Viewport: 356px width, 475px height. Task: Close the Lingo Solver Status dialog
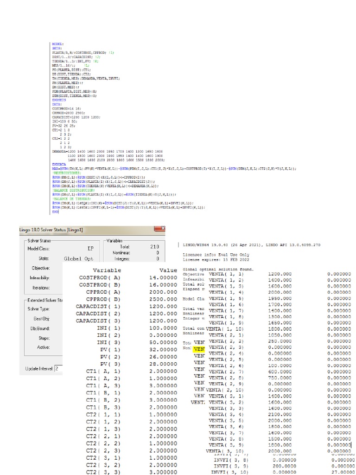pyautogui.click(x=162, y=229)
